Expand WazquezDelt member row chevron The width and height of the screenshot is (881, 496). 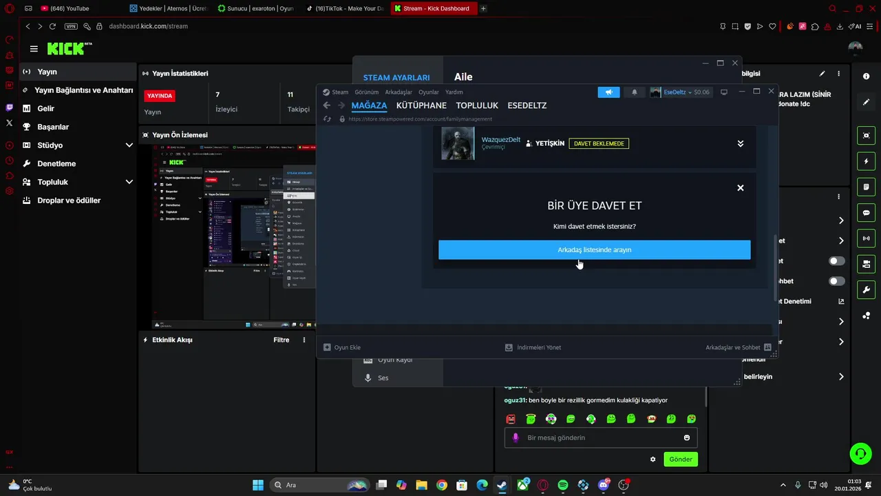point(741,143)
